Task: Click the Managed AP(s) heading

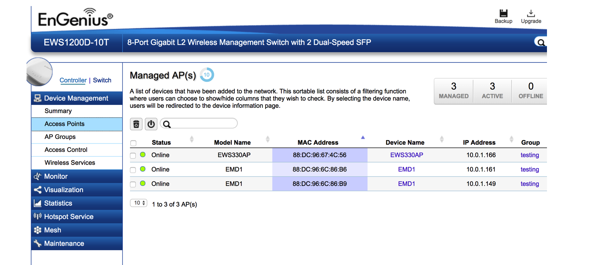Action: click(163, 75)
